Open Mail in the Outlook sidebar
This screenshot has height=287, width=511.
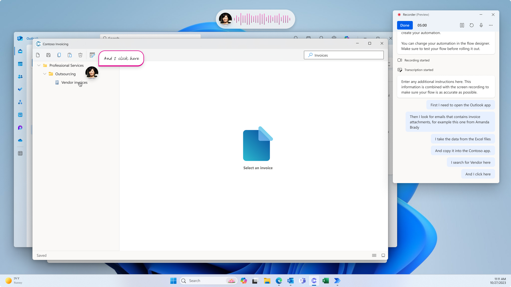click(x=20, y=51)
